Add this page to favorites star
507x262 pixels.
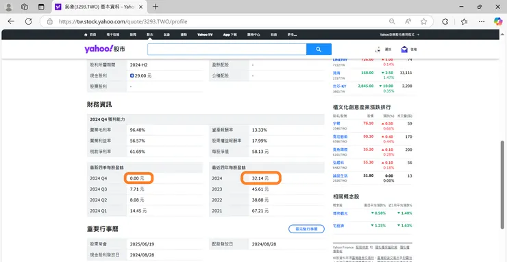(423, 21)
